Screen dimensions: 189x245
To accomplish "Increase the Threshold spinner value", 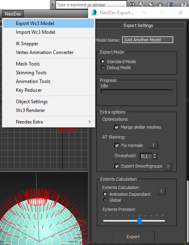I will coord(154,155).
